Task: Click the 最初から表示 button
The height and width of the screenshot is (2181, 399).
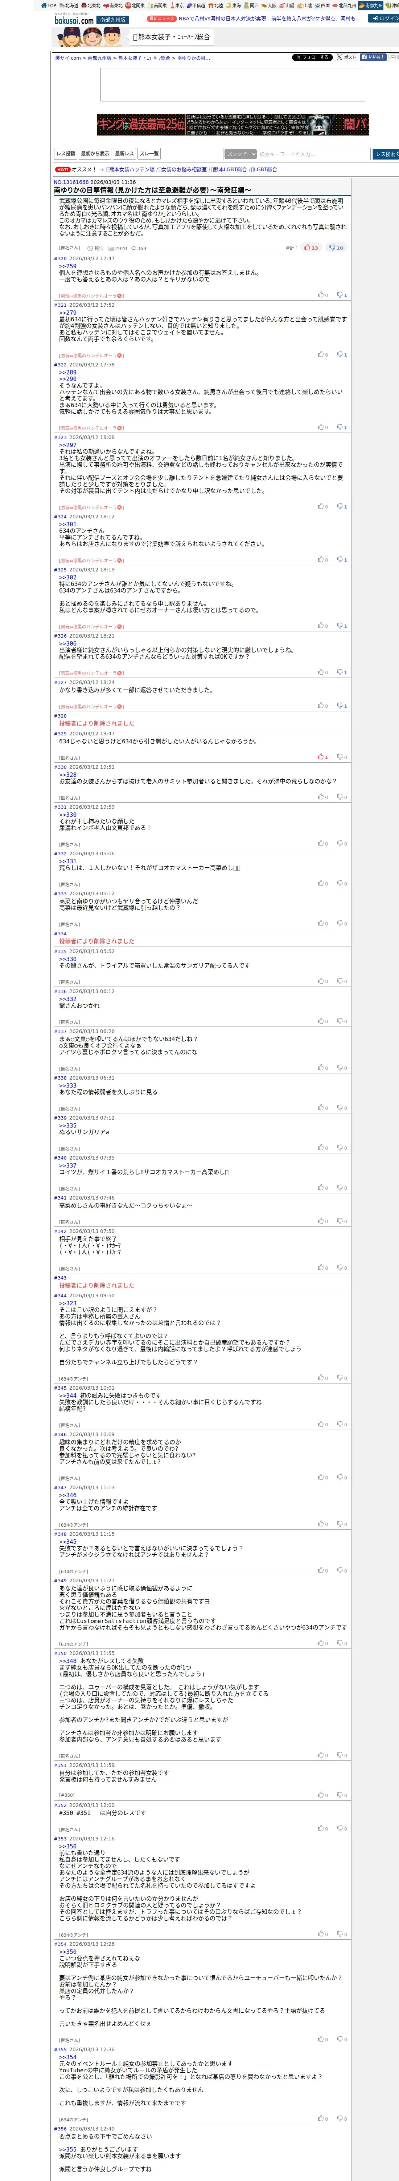Action: 95,154
